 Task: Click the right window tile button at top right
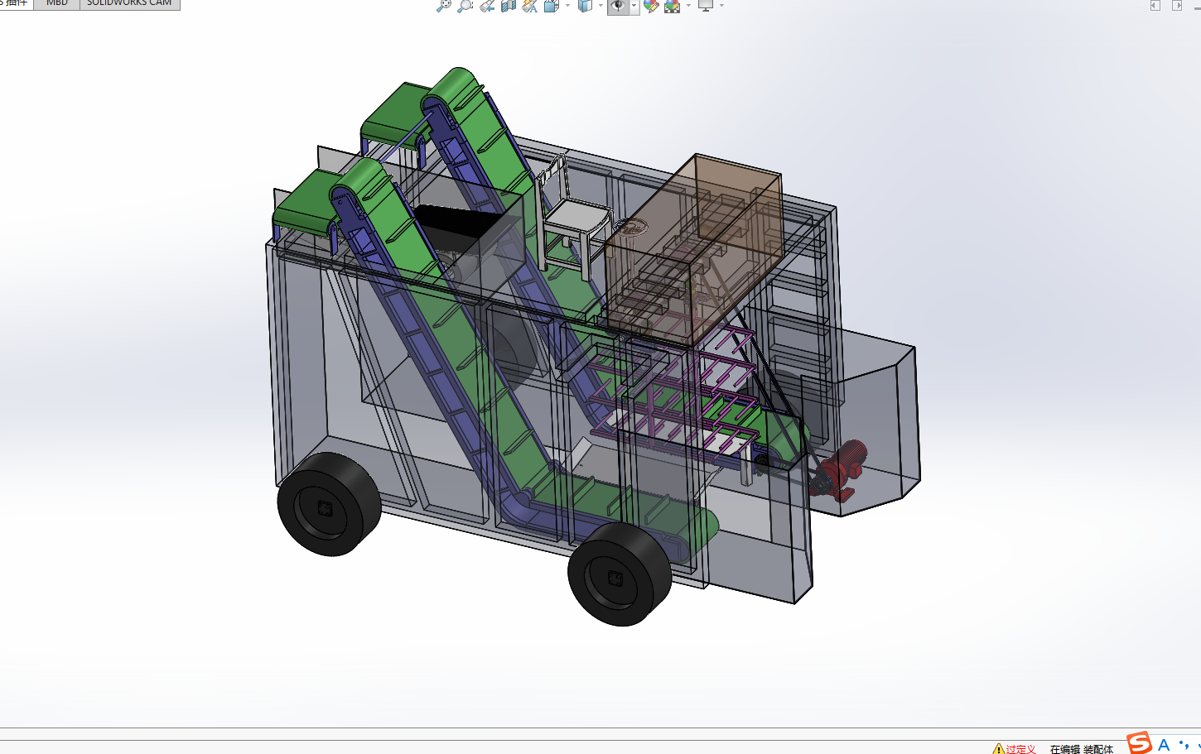pyautogui.click(x=1177, y=6)
